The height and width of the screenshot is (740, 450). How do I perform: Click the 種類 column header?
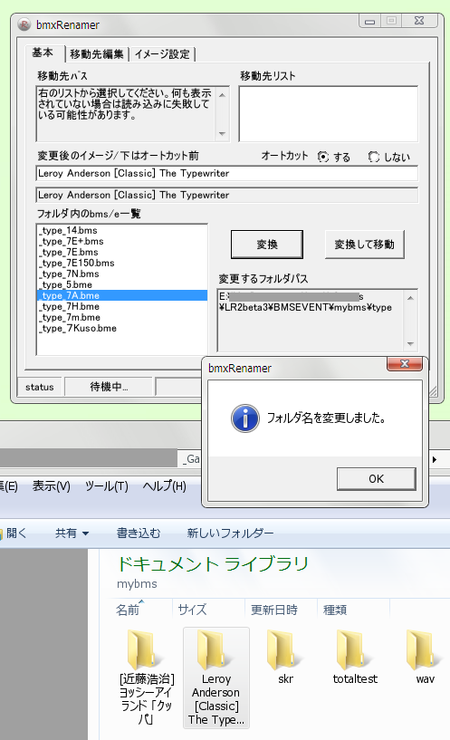click(335, 610)
